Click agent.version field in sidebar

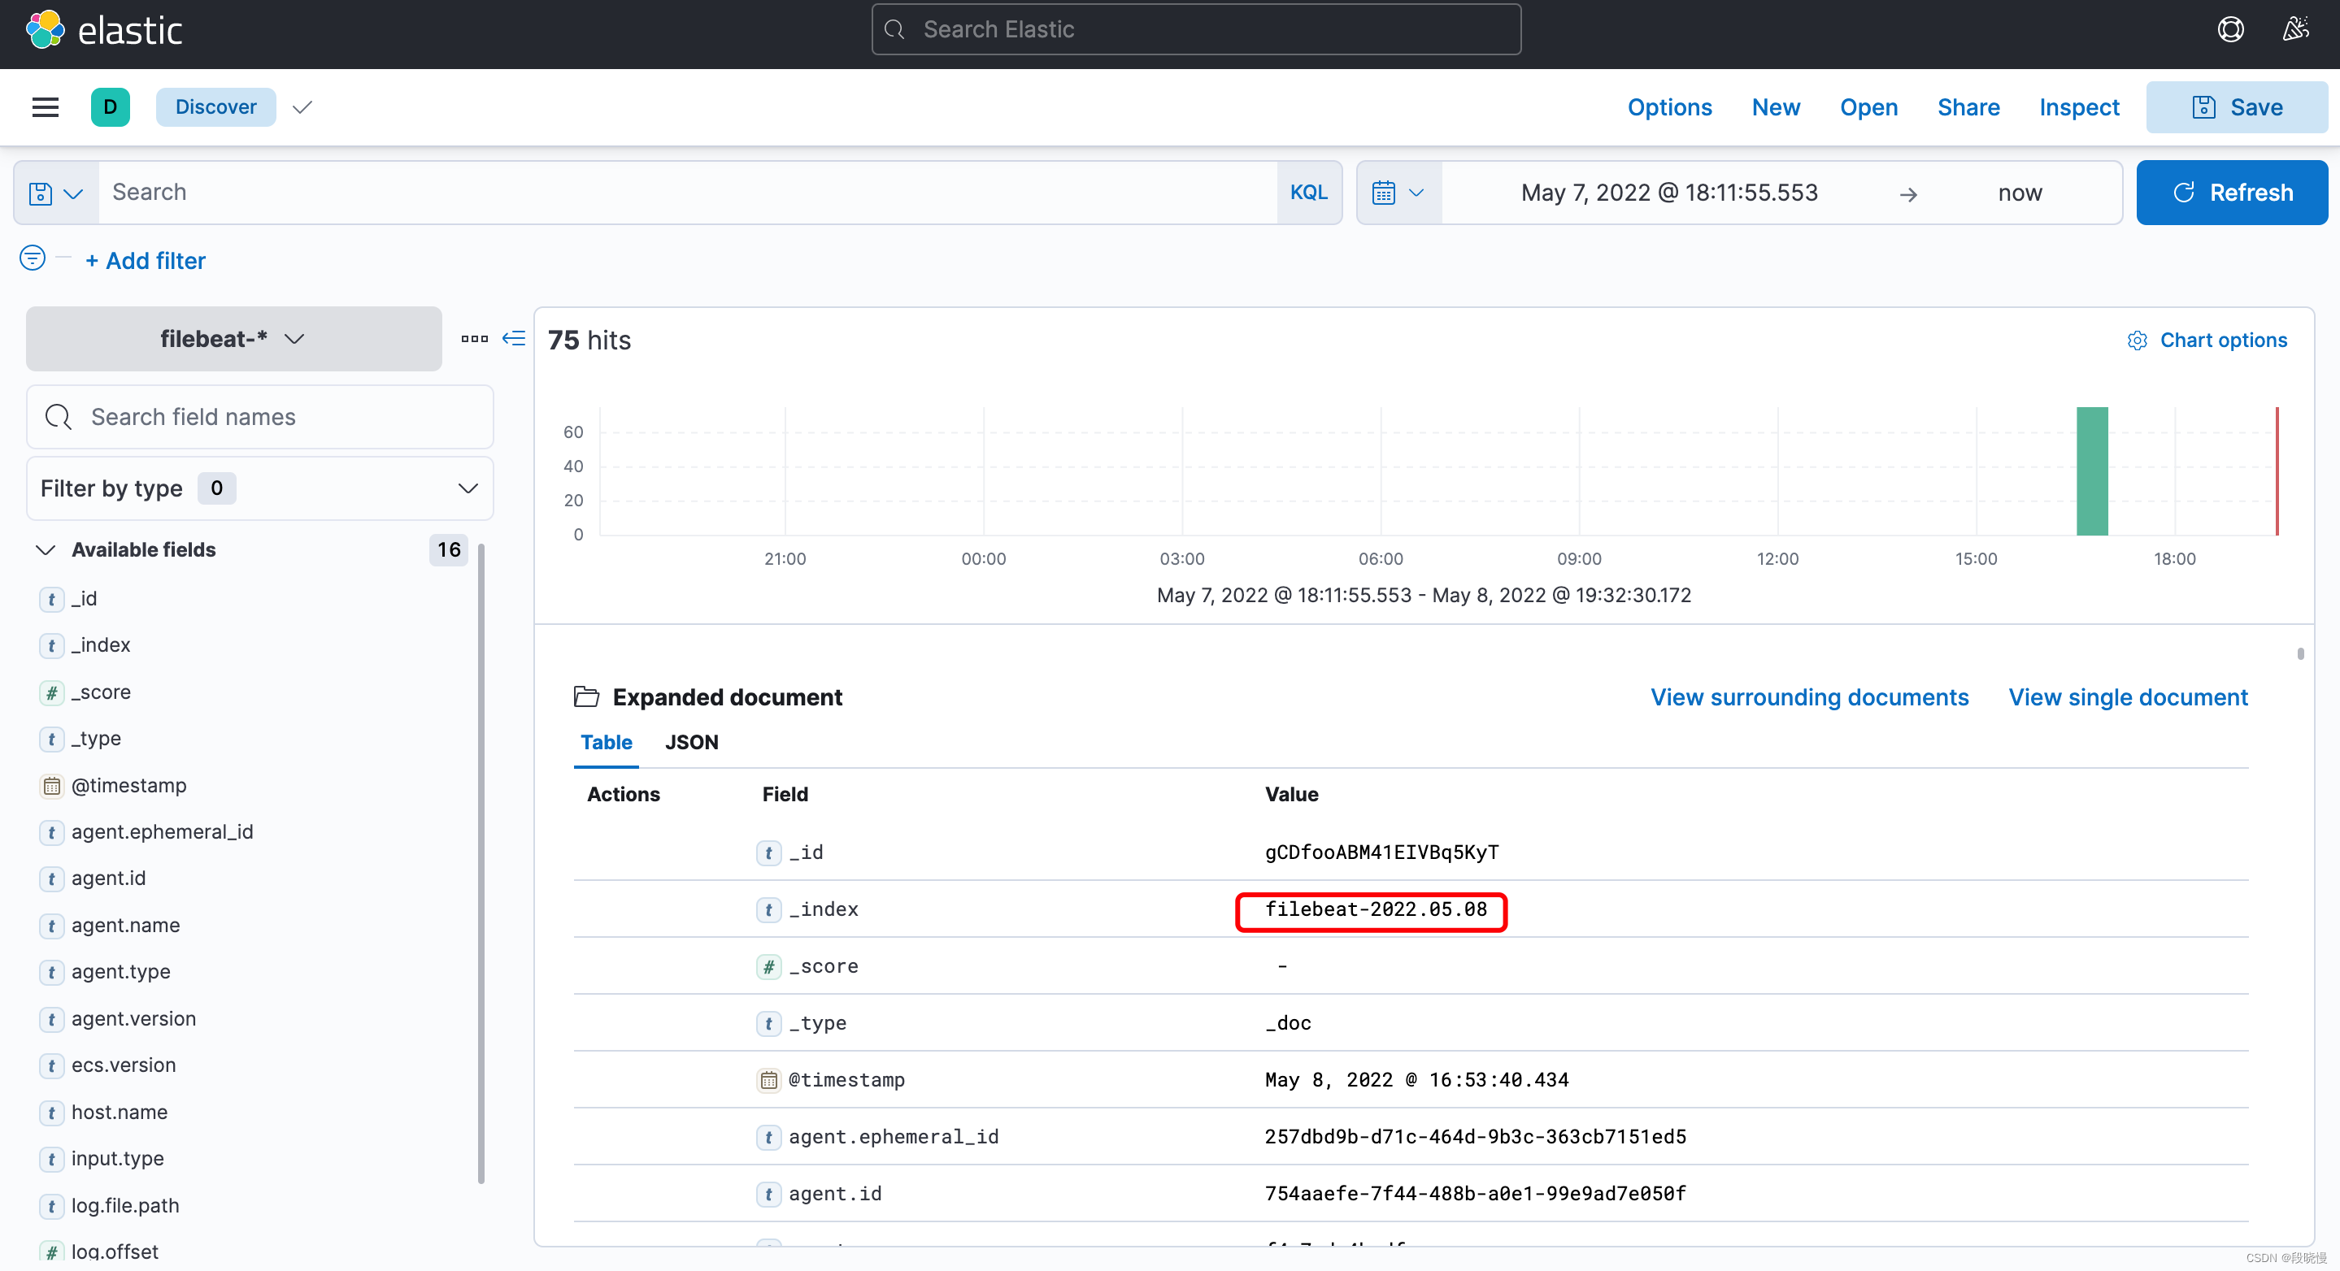pyautogui.click(x=133, y=1018)
